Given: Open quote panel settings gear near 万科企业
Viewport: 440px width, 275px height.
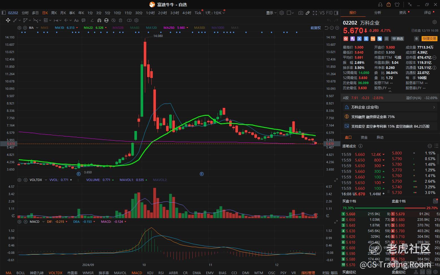Looking at the screenshot, I should click(x=435, y=22).
